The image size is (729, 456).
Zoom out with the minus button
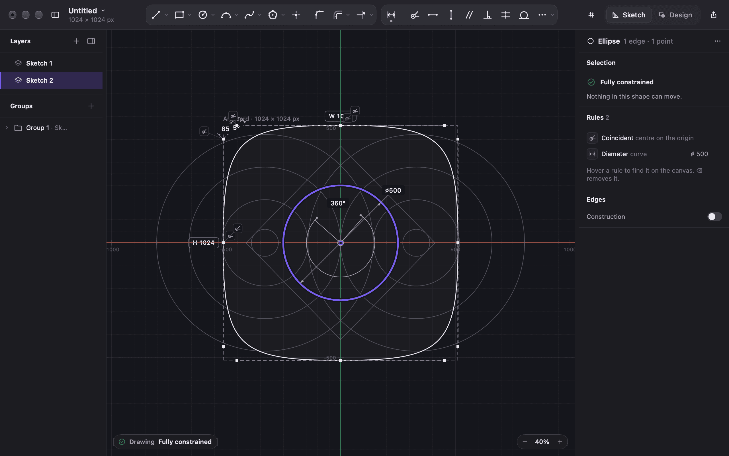pyautogui.click(x=525, y=442)
